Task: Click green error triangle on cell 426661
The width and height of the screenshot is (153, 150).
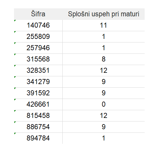Action: pyautogui.click(x=15, y=100)
